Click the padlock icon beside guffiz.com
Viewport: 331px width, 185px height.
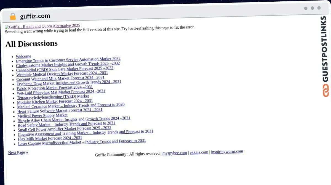[x=13, y=17]
